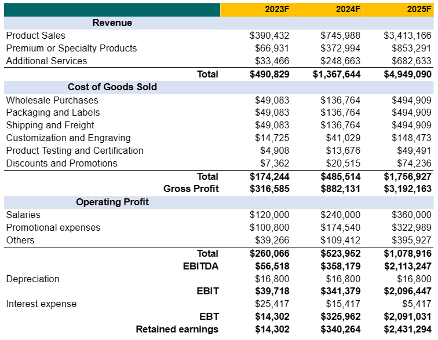Viewport: 438px width, 340px height.
Task: Select Salaries value $120,000
Action: pos(269,215)
